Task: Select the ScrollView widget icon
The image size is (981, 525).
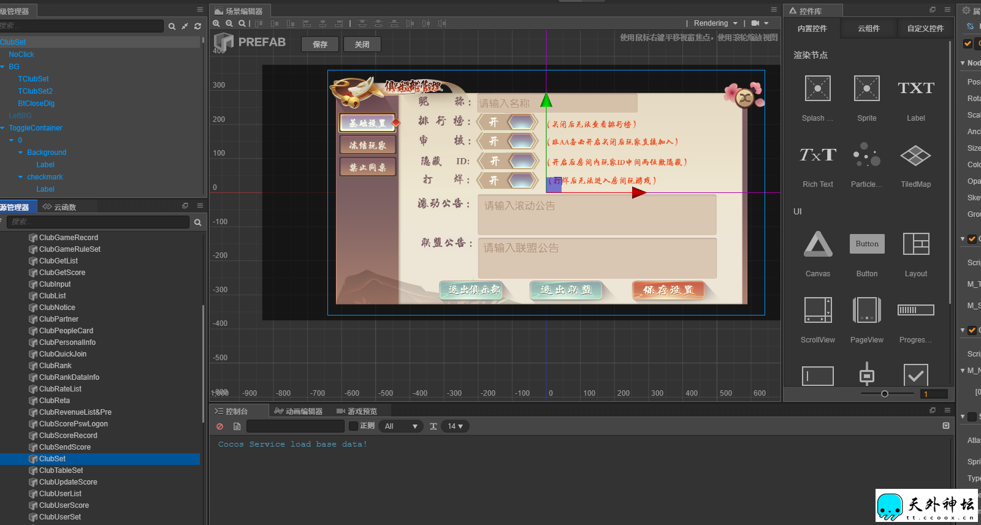Action: 818,310
